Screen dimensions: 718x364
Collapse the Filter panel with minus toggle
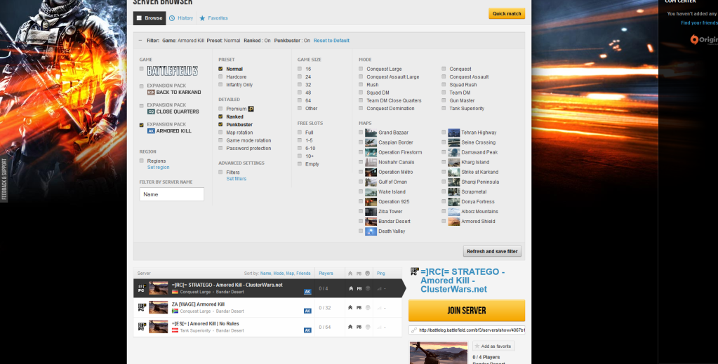click(140, 41)
